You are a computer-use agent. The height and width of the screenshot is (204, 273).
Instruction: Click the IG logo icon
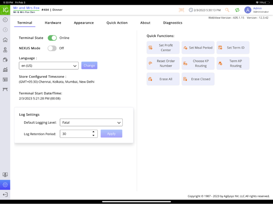tap(5, 10)
